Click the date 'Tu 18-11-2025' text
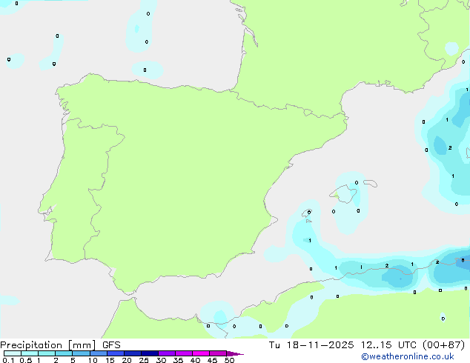Screen dimensions: 470x363 [x=311, y=345]
